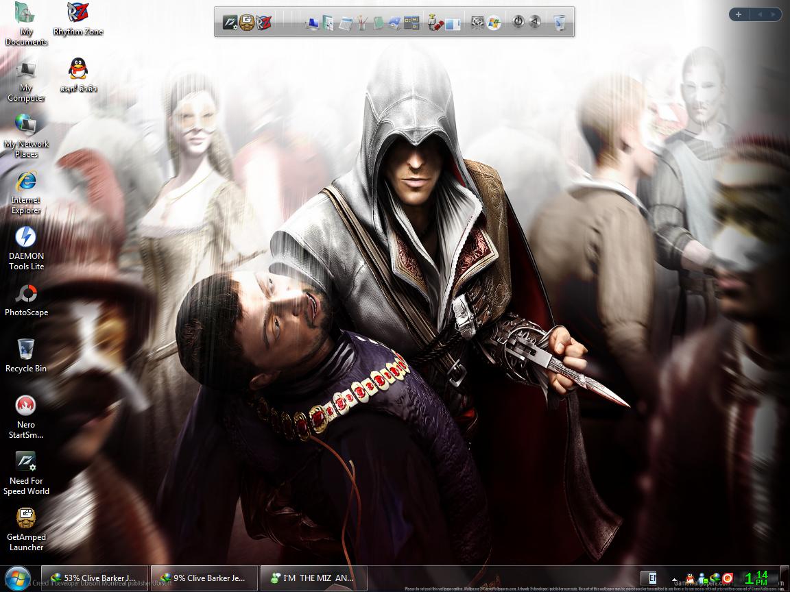
Task: Launch Internet Explorer from desktop
Action: [x=25, y=193]
